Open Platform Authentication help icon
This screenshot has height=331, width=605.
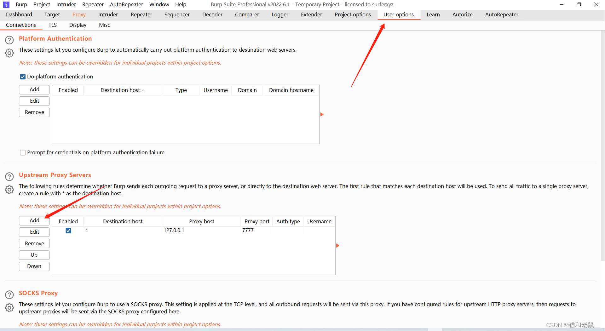pos(9,40)
